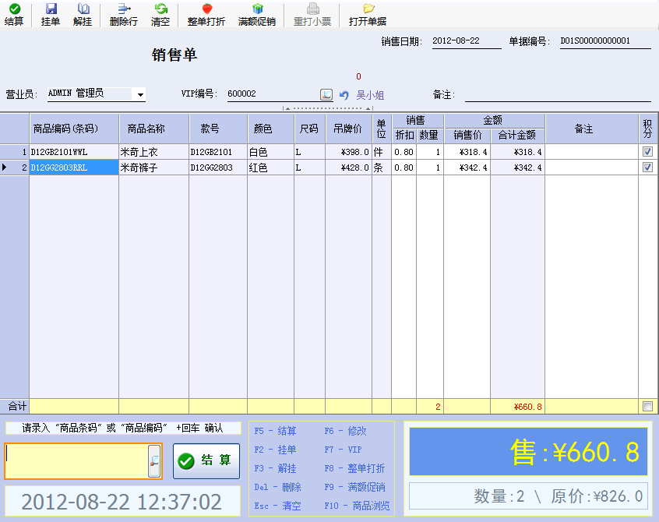Click the 折扣 column header
This screenshot has width=659, height=522.
point(404,135)
